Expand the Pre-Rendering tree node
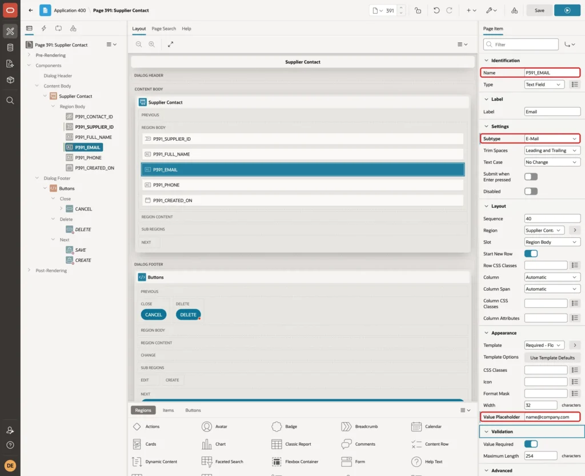585x476 pixels. coord(29,55)
